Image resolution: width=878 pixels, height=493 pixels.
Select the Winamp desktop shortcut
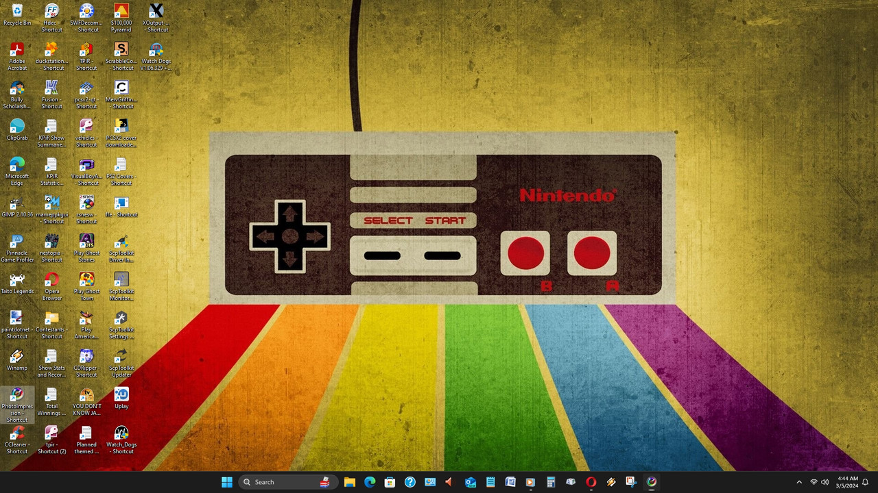point(17,359)
